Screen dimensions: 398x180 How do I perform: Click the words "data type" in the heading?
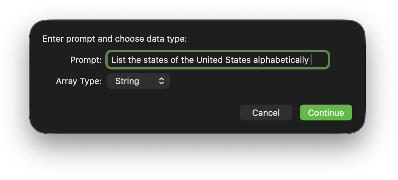point(166,39)
